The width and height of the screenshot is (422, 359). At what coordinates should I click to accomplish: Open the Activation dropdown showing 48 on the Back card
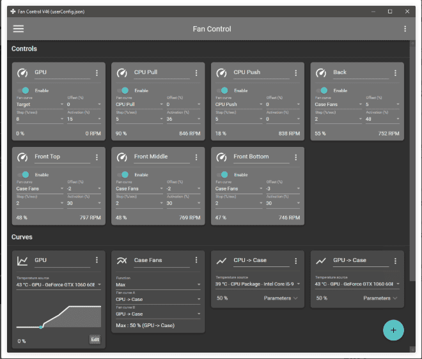tap(382, 119)
